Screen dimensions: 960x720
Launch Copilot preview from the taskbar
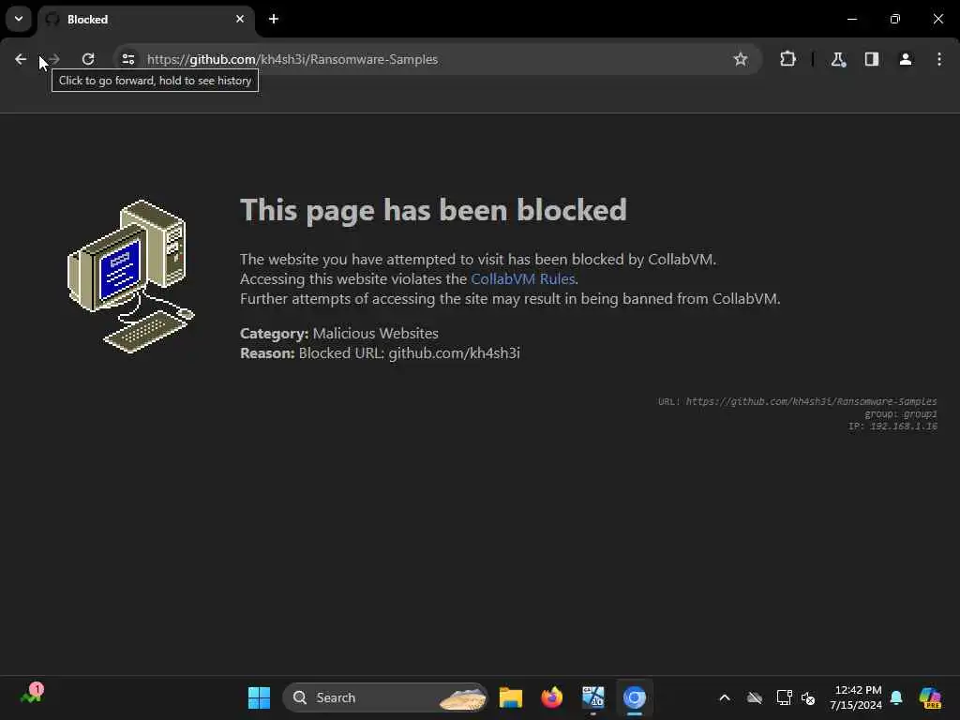(x=931, y=697)
